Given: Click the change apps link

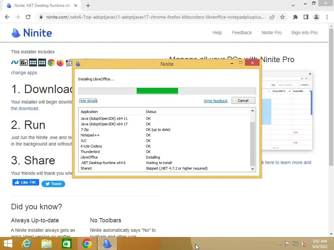Looking at the screenshot, I should 24,73.
